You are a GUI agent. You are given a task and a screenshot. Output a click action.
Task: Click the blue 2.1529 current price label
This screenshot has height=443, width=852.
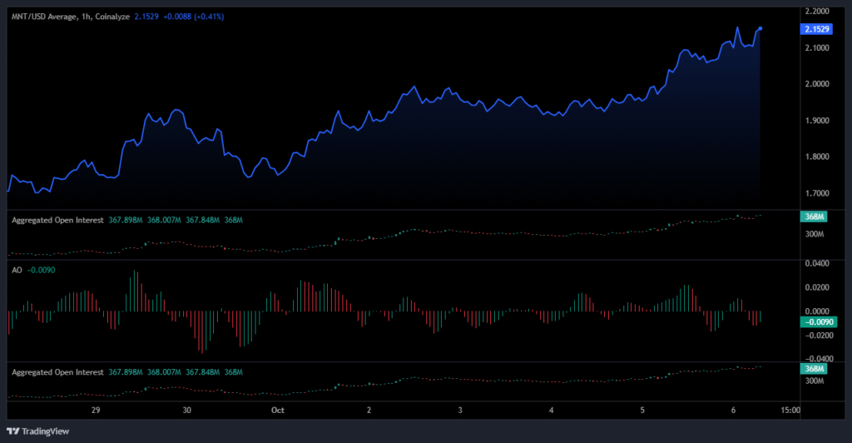815,29
